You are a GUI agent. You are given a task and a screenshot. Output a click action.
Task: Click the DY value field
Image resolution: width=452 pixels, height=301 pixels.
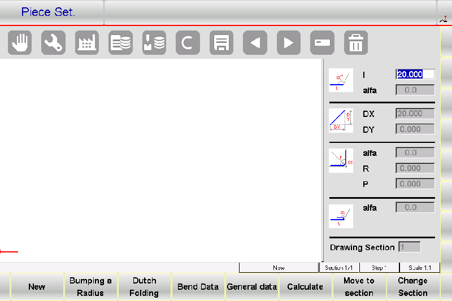click(x=415, y=129)
